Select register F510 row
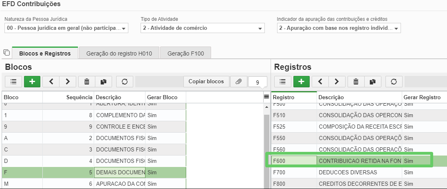 click(359, 116)
